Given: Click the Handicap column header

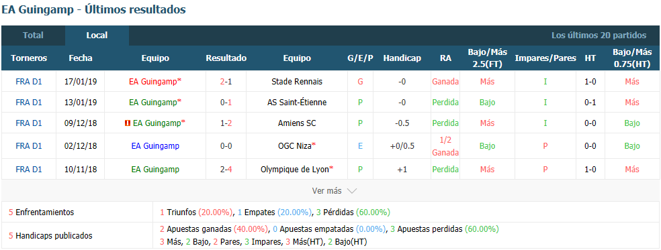Looking at the screenshot, I should tap(402, 58).
